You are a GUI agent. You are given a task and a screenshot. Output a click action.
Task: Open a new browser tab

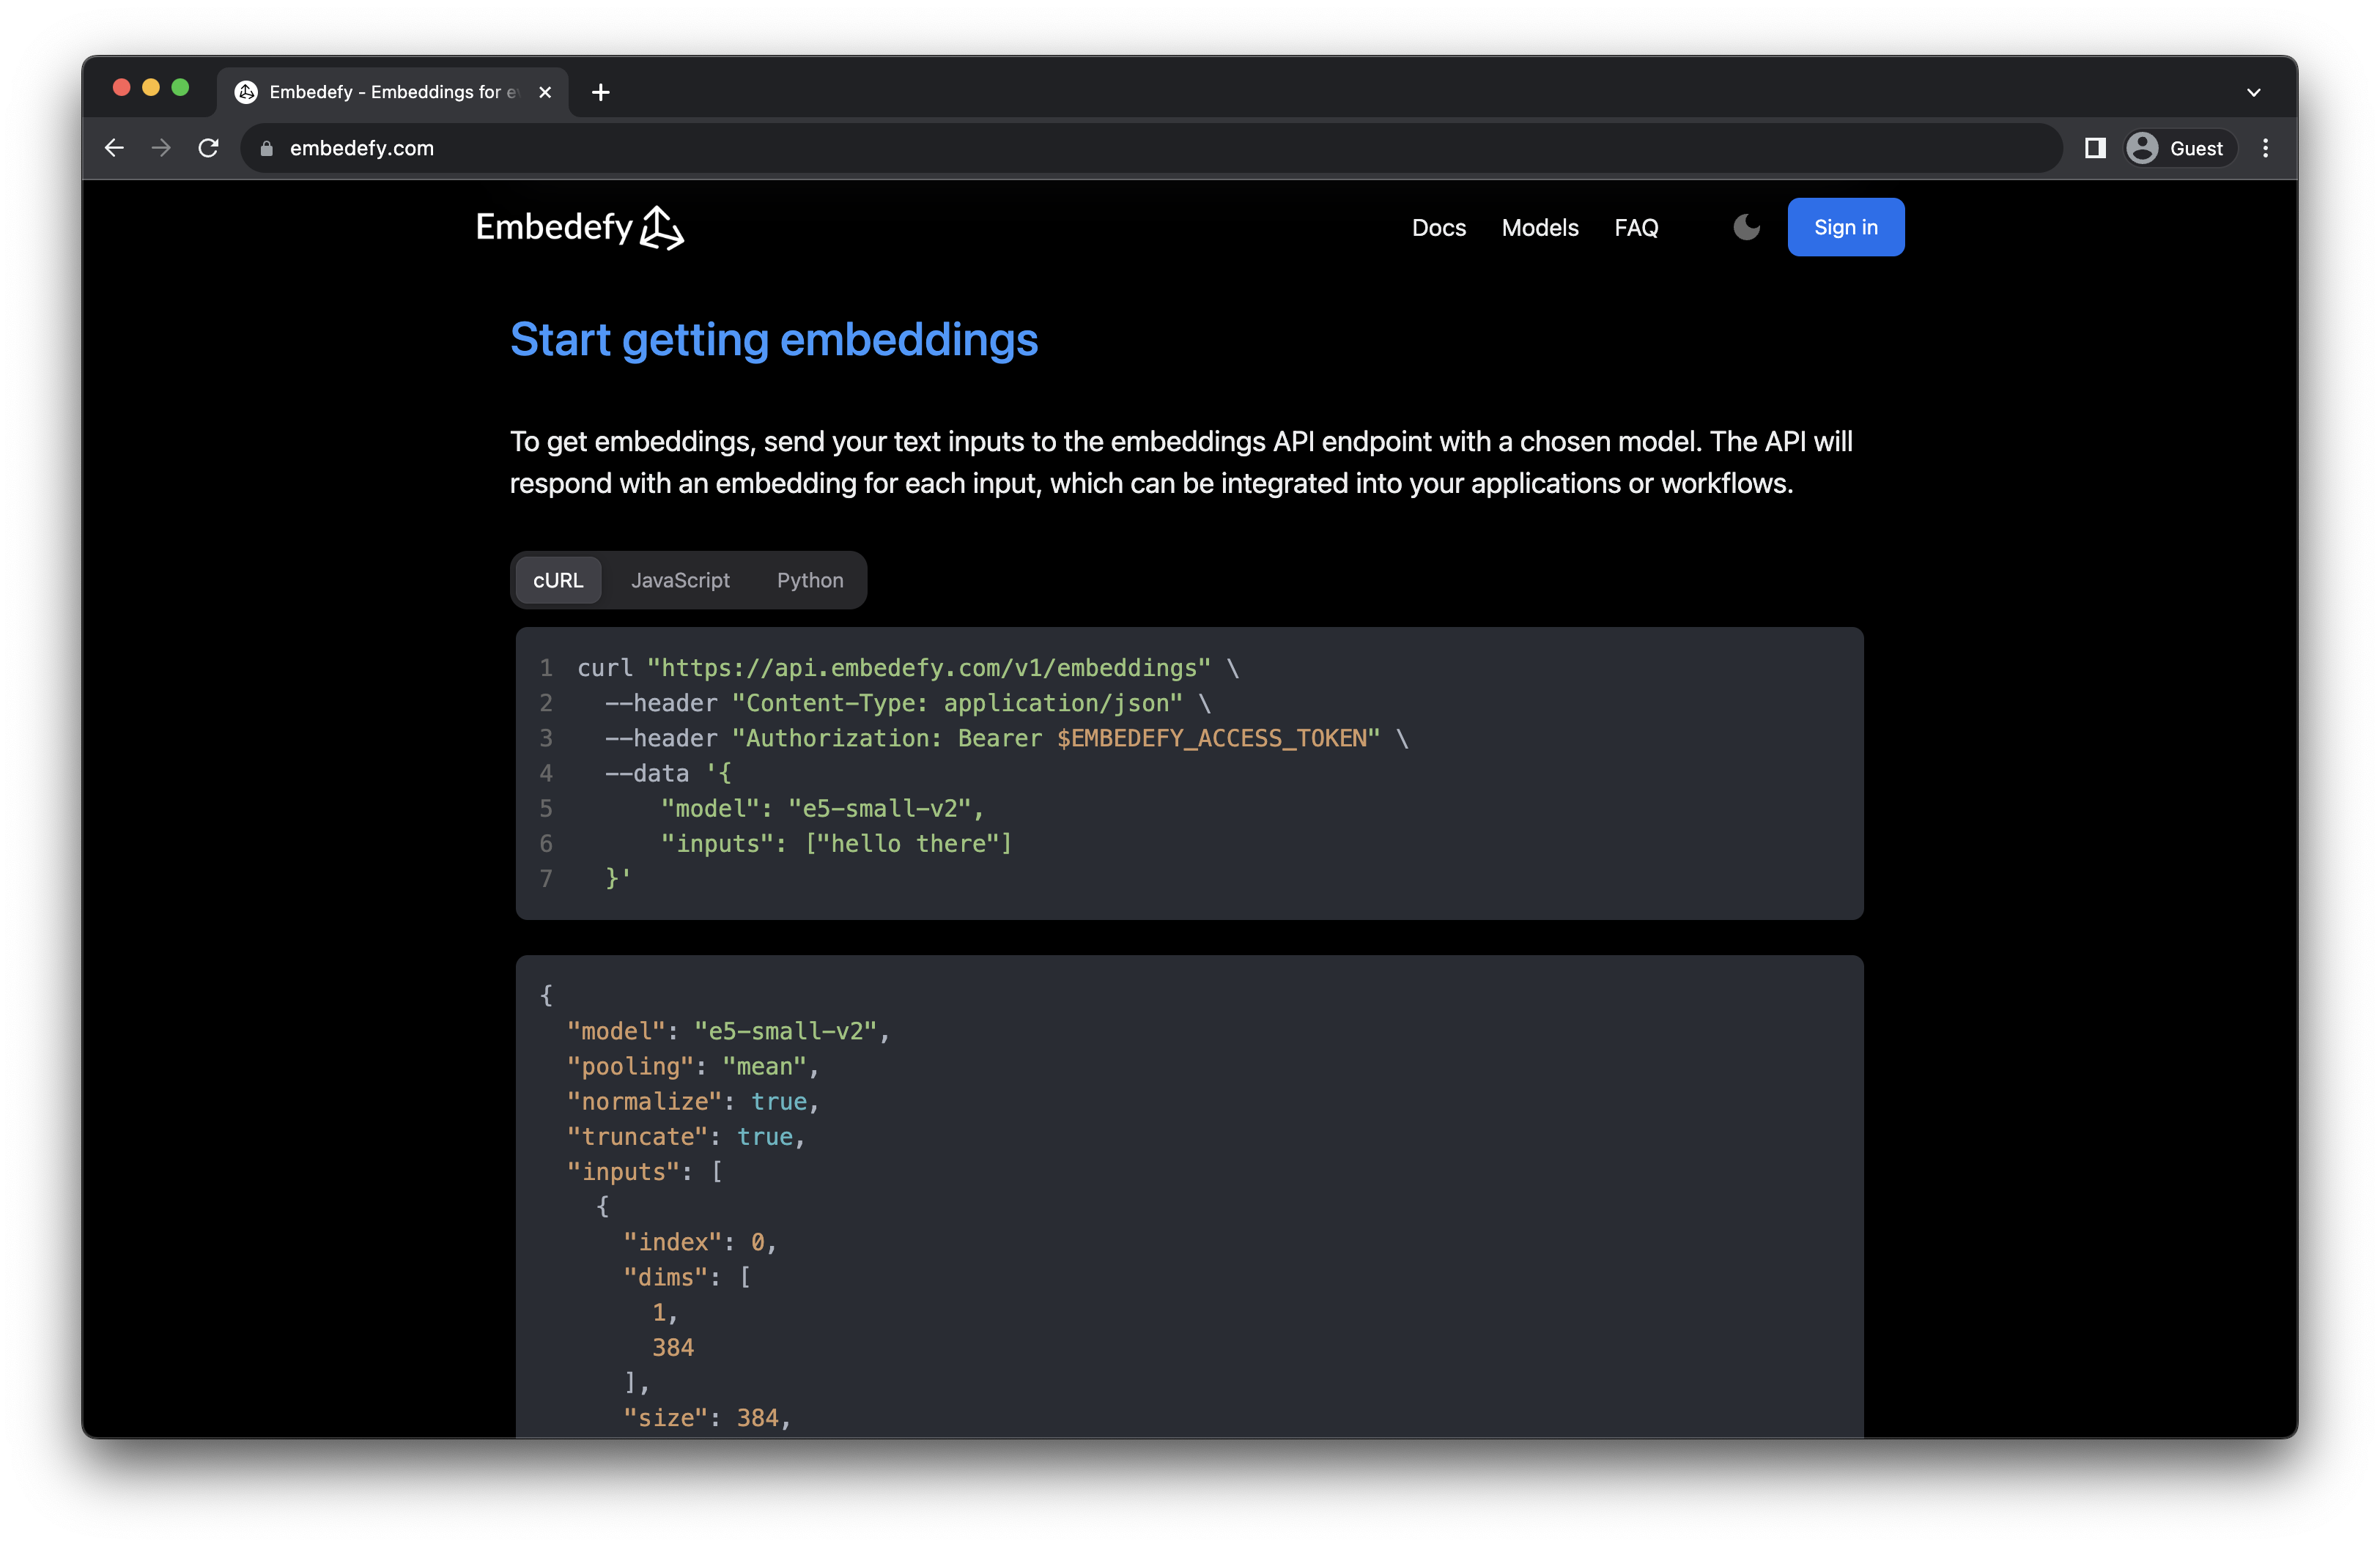click(x=600, y=92)
